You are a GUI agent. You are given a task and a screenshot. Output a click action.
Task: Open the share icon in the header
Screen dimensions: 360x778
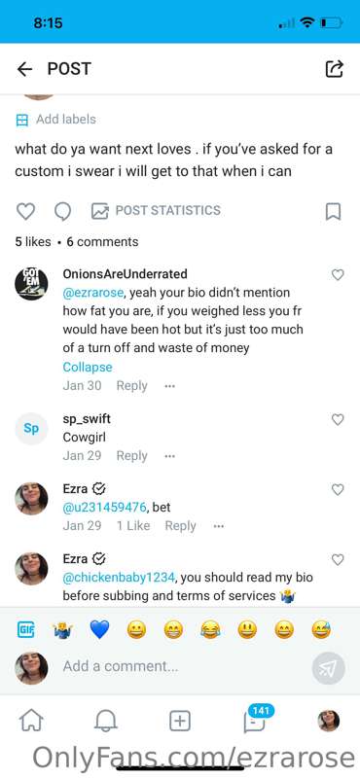334,69
